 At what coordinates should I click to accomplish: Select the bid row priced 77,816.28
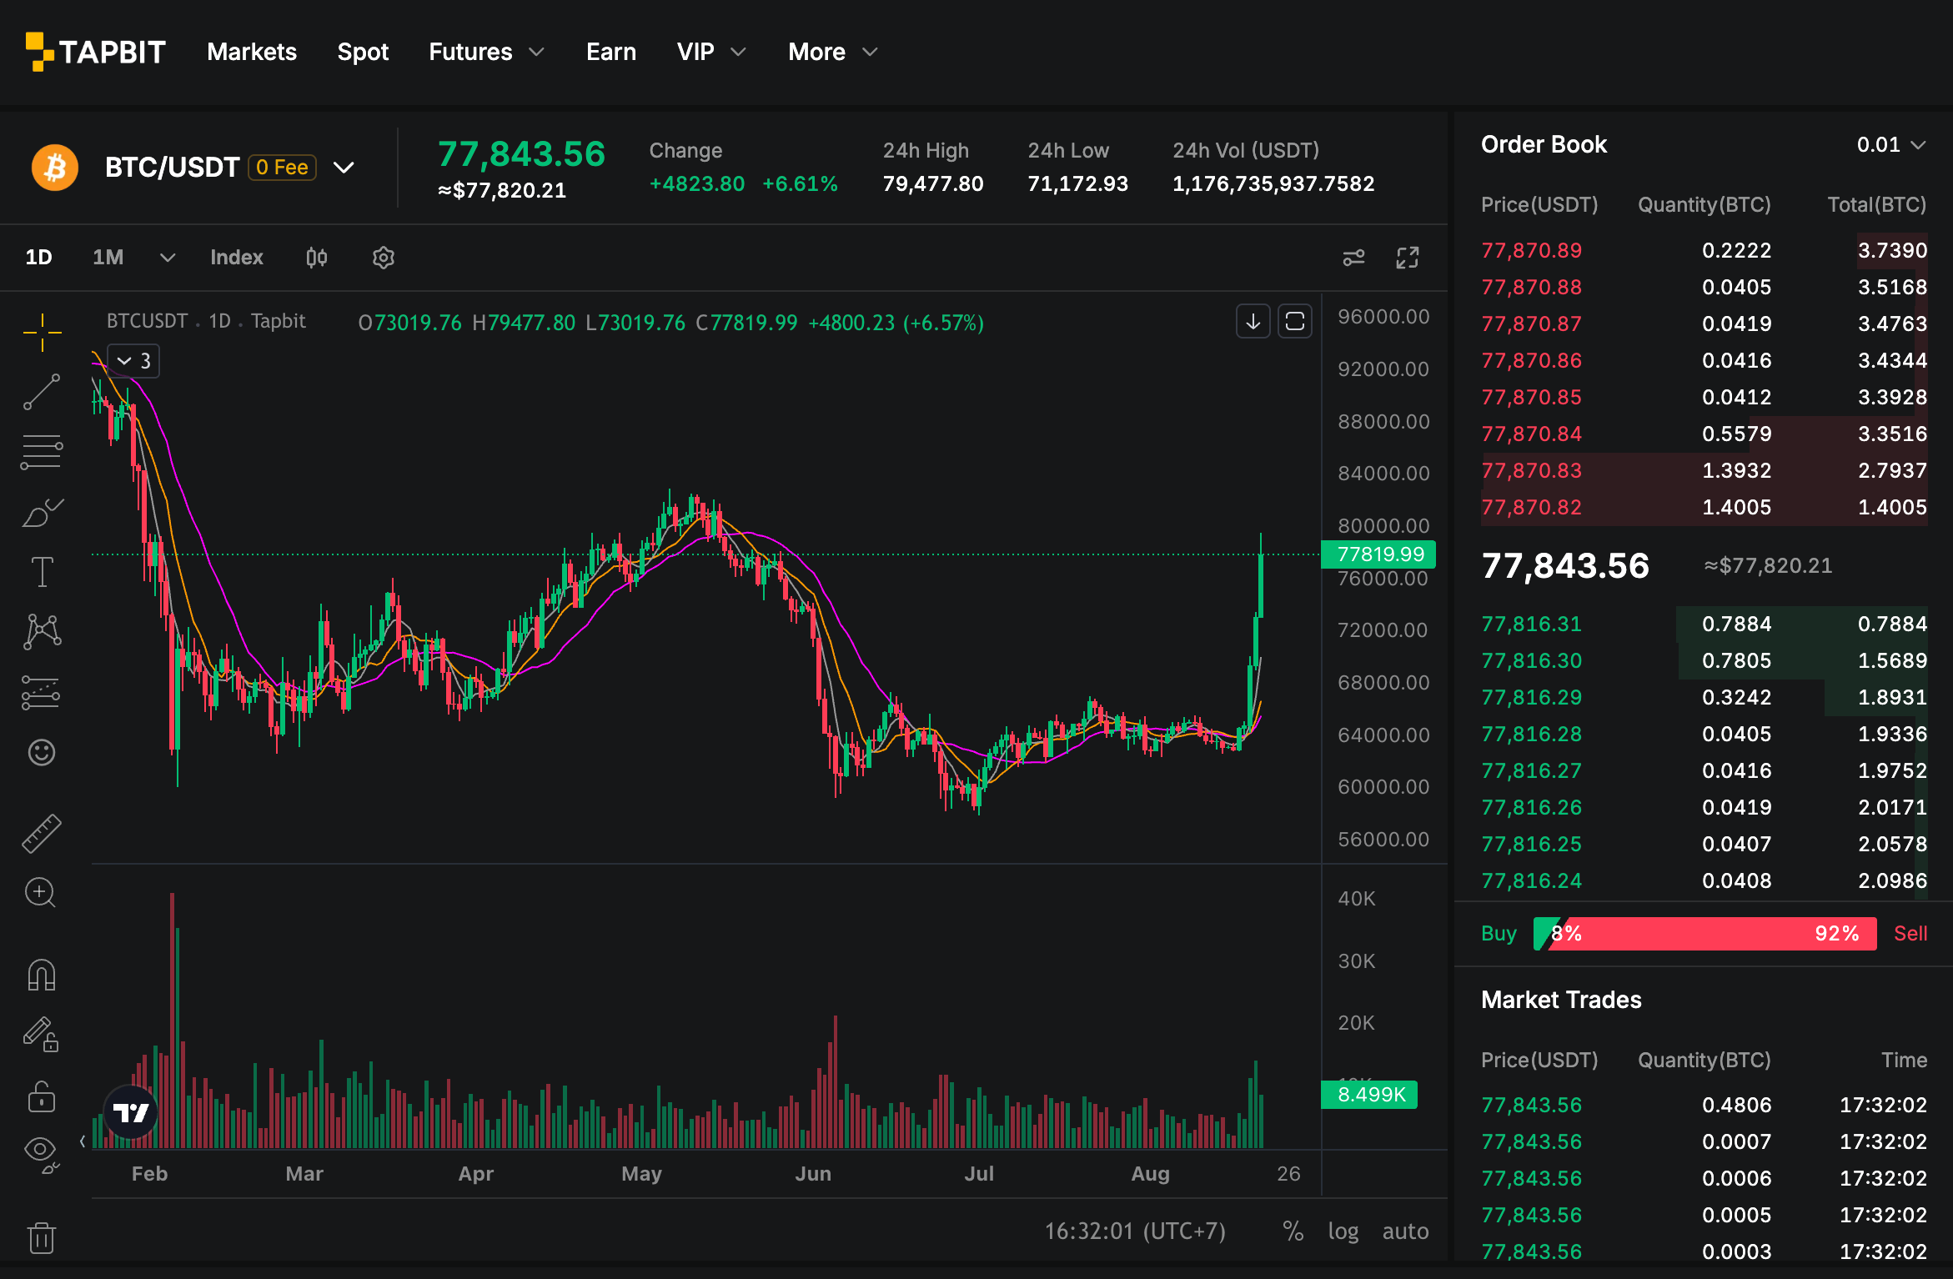tap(1704, 735)
